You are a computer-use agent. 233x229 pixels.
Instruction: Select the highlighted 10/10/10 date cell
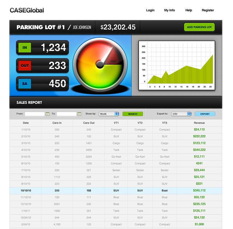tap(26, 191)
